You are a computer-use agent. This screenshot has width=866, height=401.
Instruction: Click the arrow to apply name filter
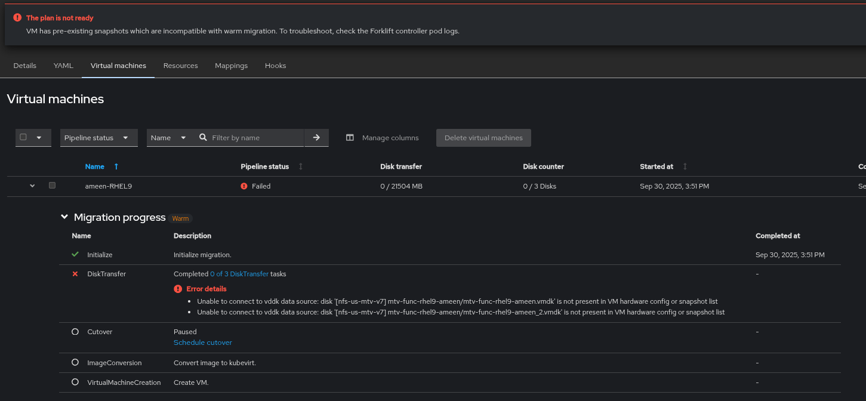click(x=316, y=138)
